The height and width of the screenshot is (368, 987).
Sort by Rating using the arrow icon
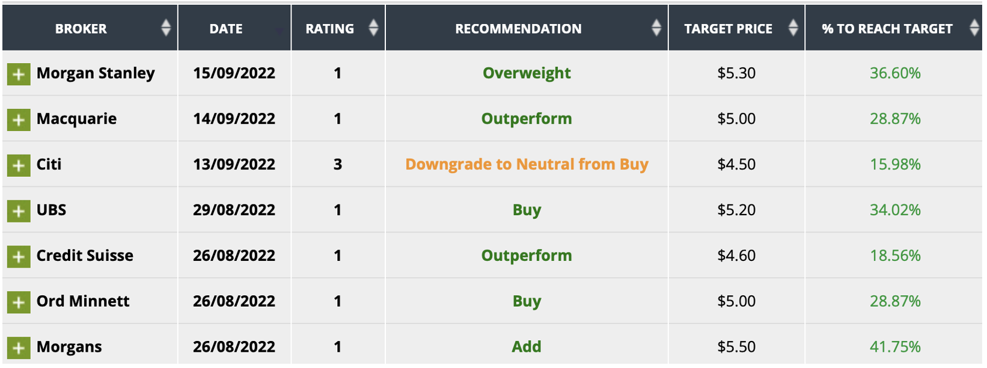click(x=373, y=28)
